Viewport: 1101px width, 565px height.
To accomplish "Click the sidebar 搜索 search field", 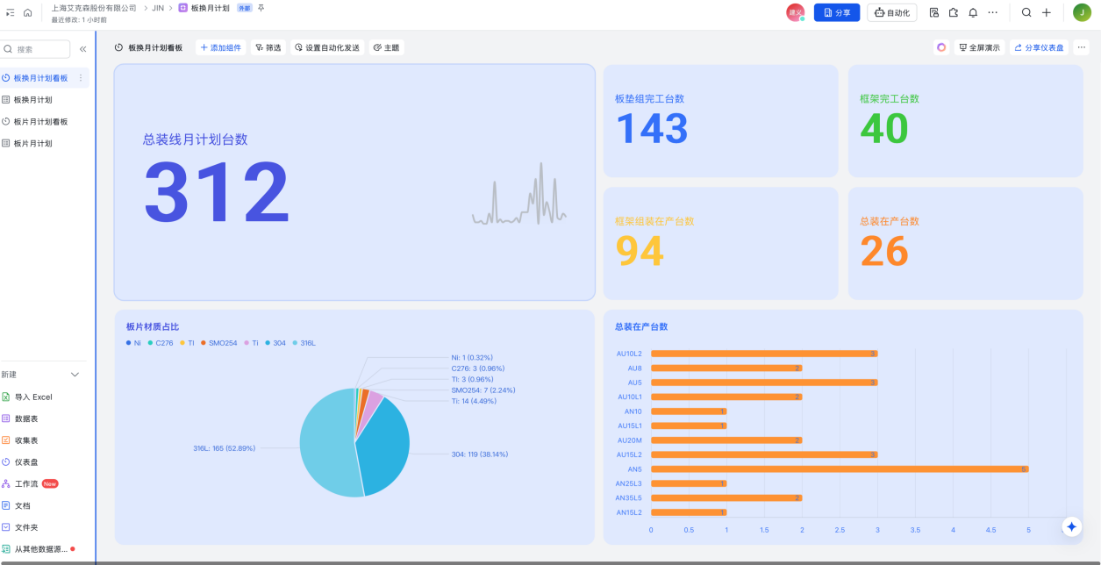I will click(40, 49).
